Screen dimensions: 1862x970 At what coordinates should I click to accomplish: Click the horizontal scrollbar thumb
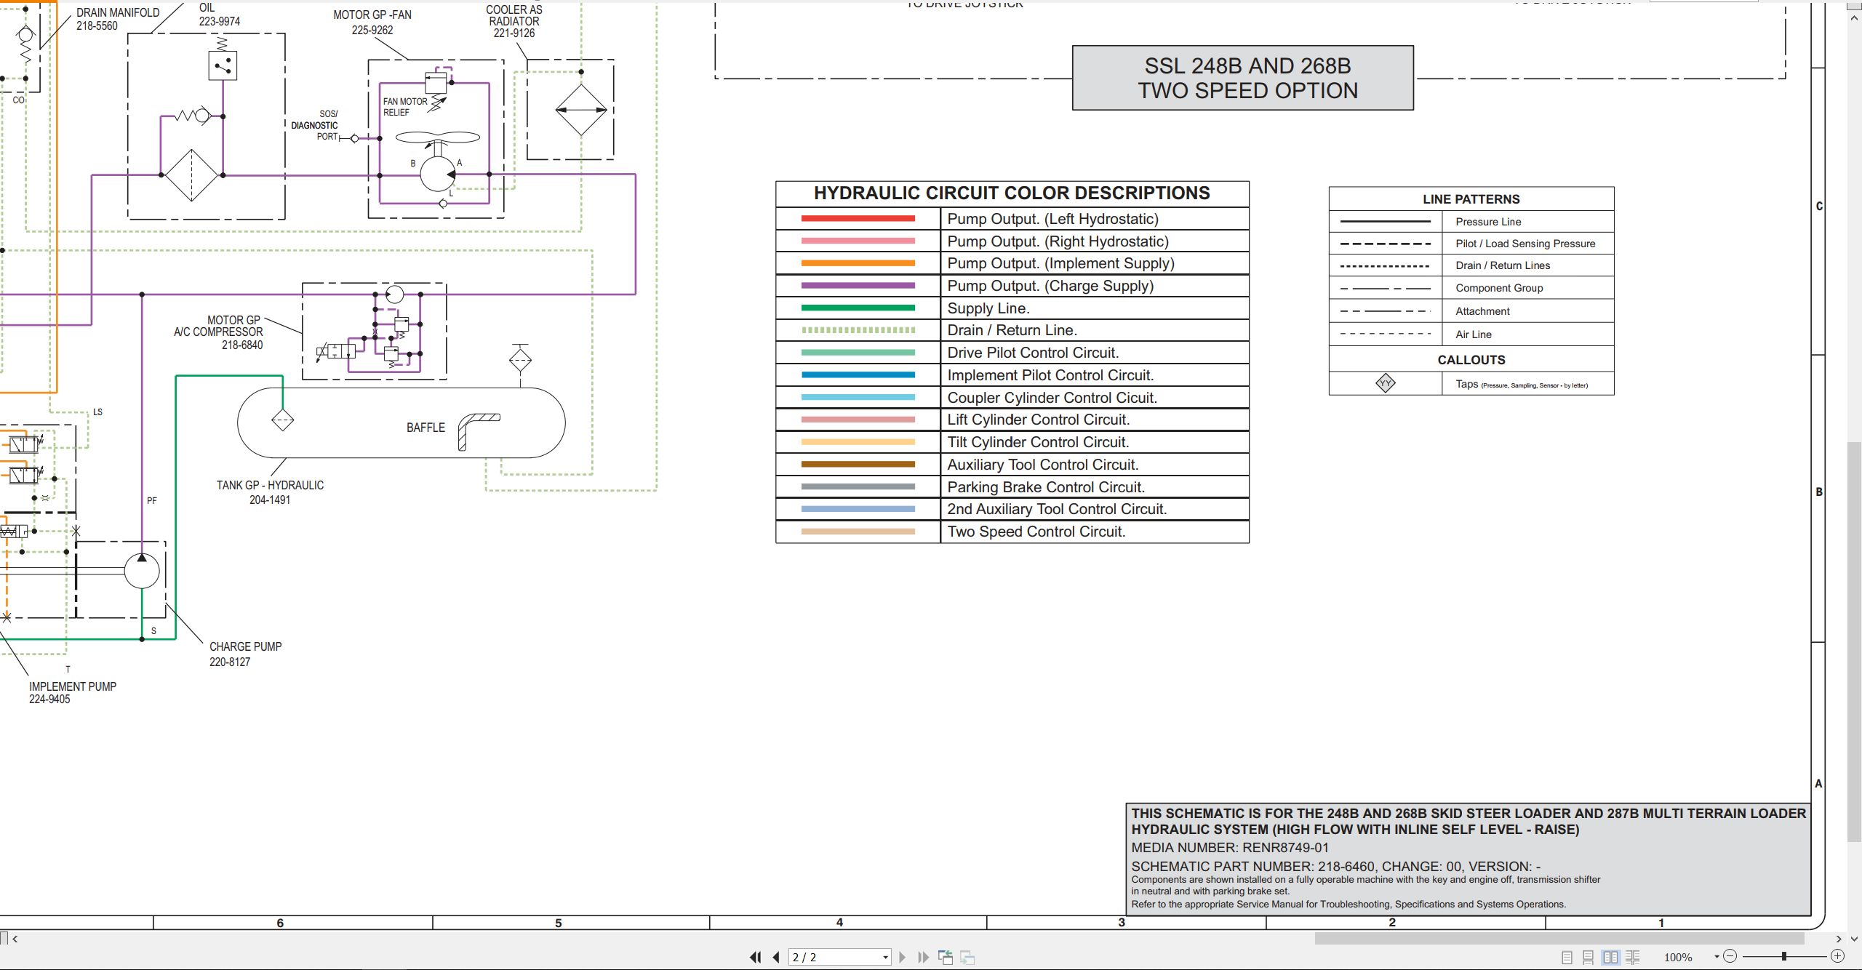1559,939
